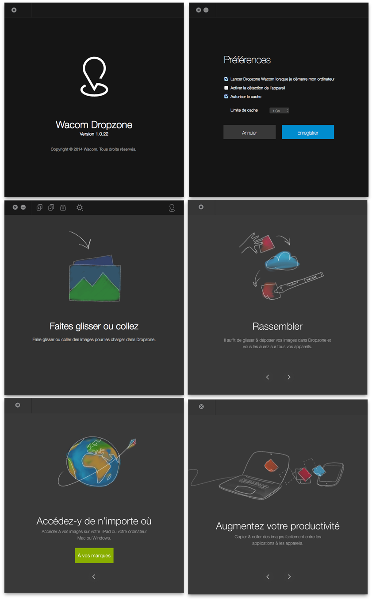The width and height of the screenshot is (376, 607).
Task: Open the settings gear in Dropzone toolbar
Action: (80, 207)
